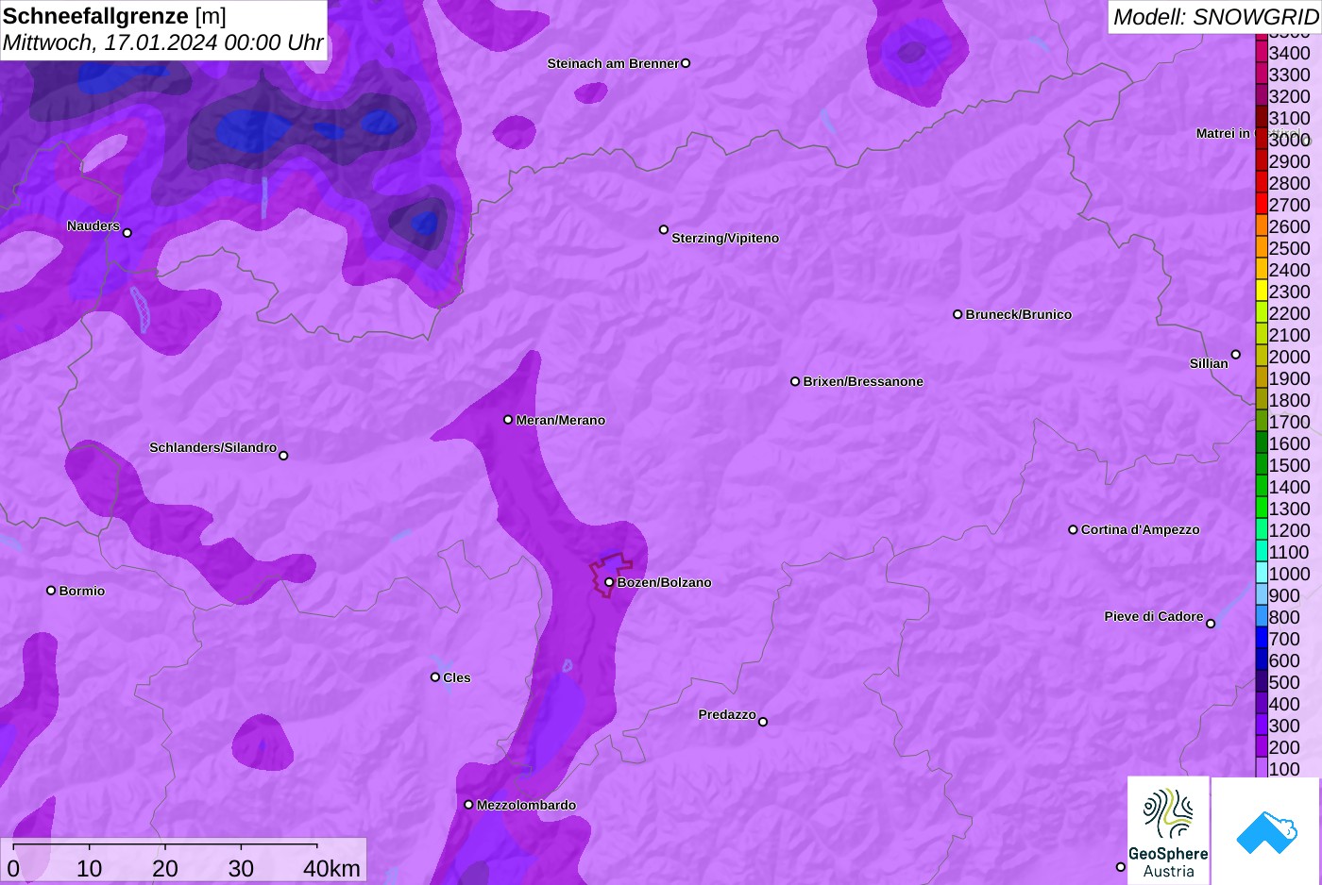Click the legend value '1200'
The height and width of the screenshot is (885, 1322).
[x=1289, y=530]
